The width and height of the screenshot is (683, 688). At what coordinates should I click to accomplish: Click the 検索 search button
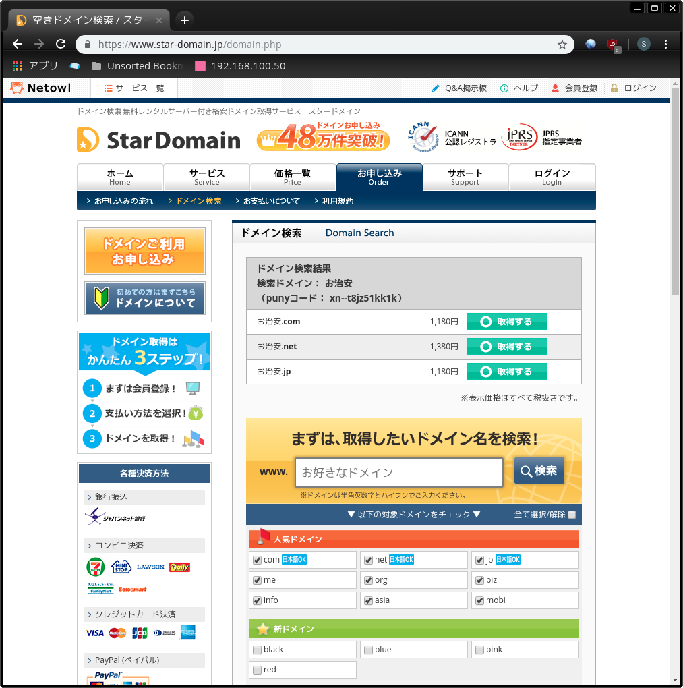tap(539, 471)
